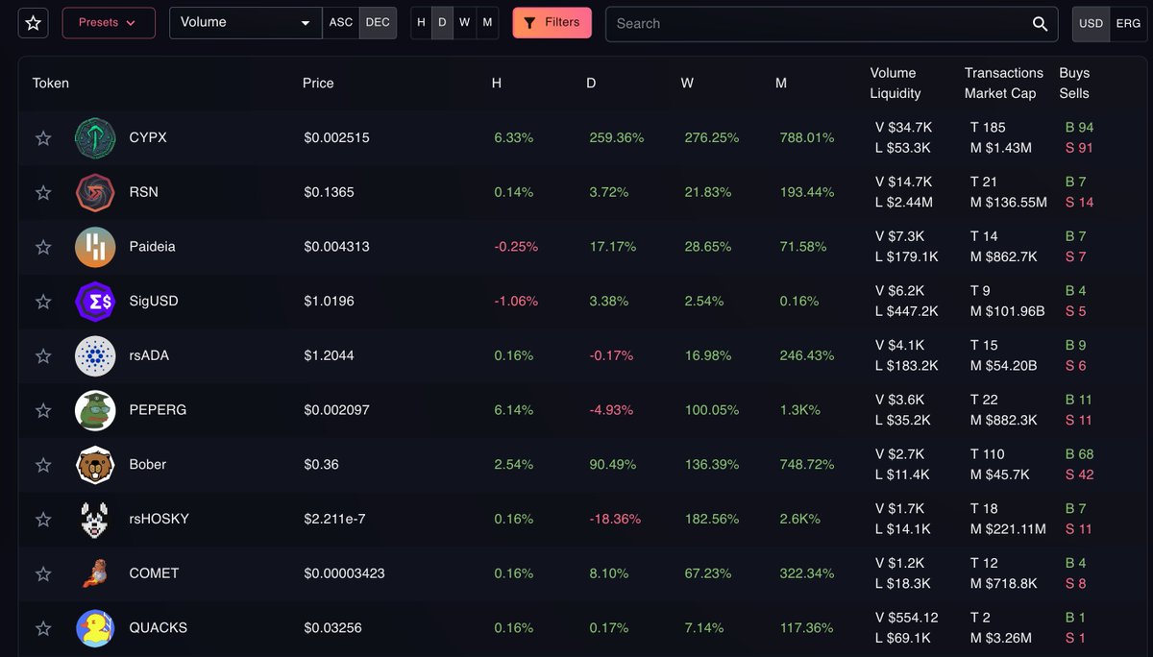The image size is (1153, 657).
Task: Click the Token column header
Action: 51,84
